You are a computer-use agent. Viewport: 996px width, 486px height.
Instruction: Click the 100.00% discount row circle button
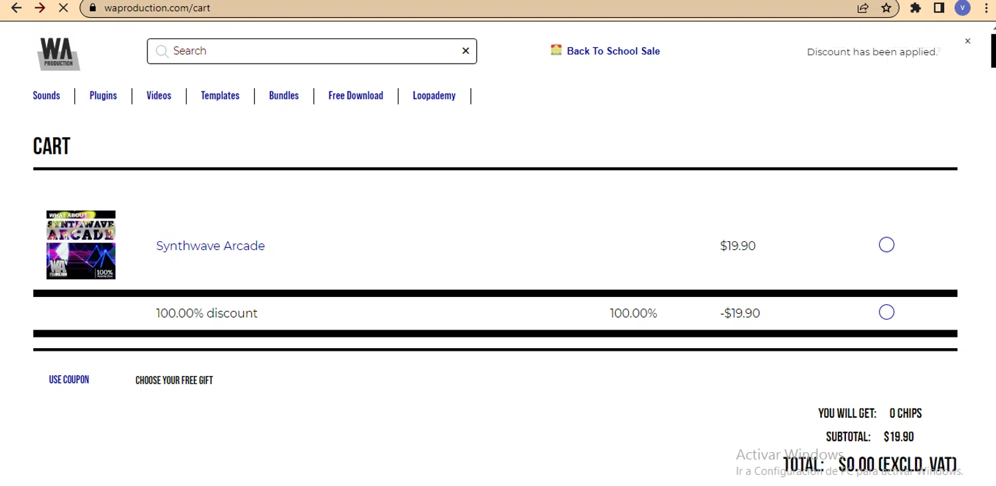pyautogui.click(x=886, y=312)
